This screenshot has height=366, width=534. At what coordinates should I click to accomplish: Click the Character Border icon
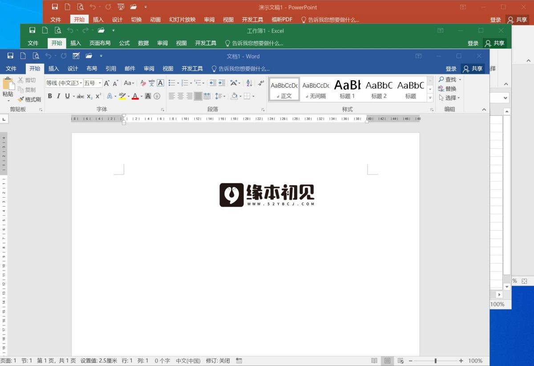[161, 83]
